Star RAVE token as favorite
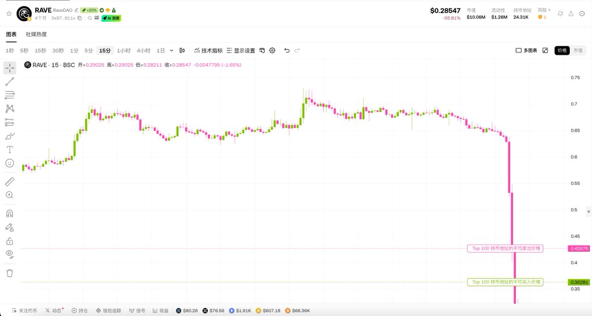The width and height of the screenshot is (592, 316). [x=9, y=14]
